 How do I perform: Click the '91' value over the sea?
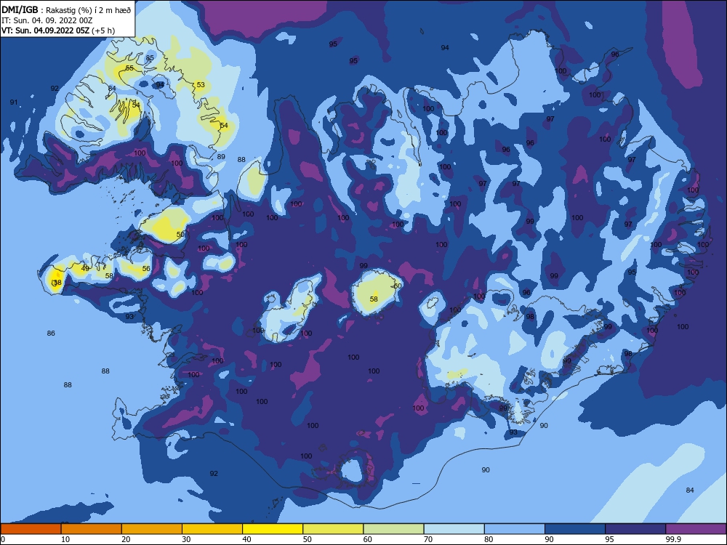pyautogui.click(x=13, y=102)
